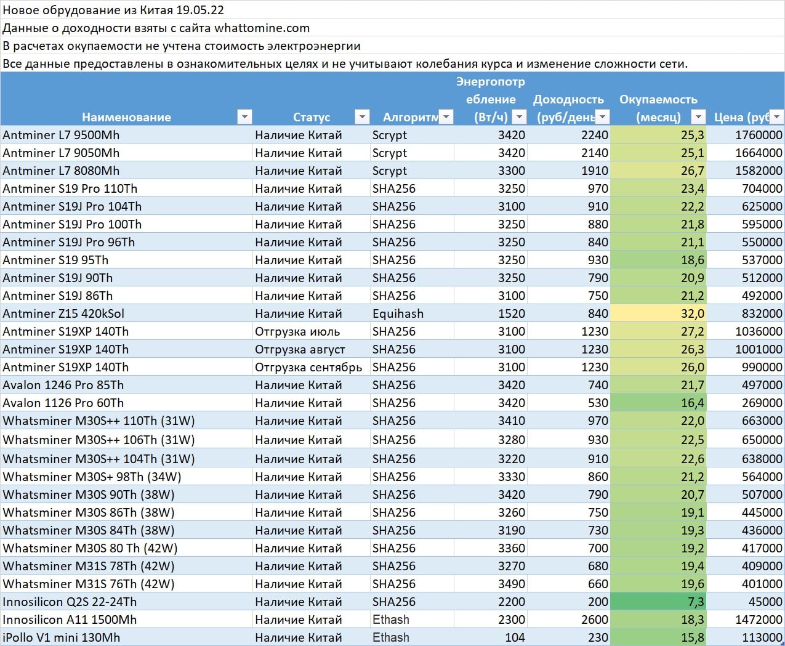Select cell 'Antminer S19 95Th'
Screen dimensions: 785x646
tap(126, 260)
